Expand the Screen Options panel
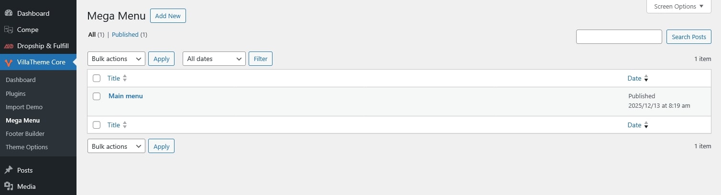The image size is (721, 195). point(678,7)
